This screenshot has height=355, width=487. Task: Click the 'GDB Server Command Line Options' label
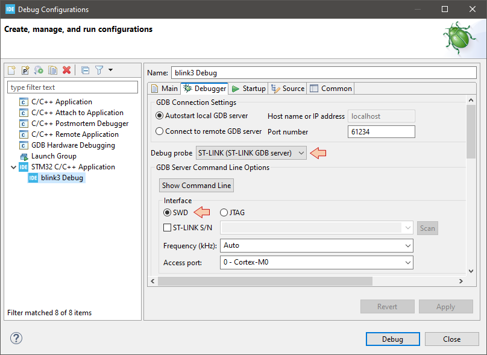coord(213,168)
